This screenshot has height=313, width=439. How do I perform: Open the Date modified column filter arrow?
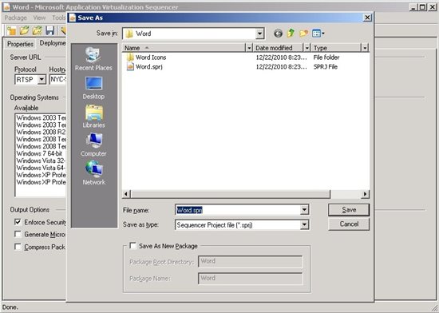307,48
